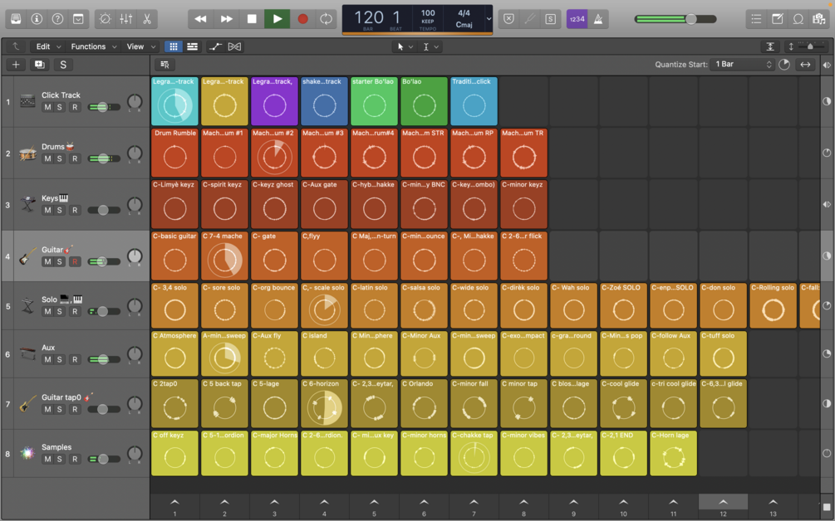
Task: Click the Samples track sparkle icon
Action: 27,454
